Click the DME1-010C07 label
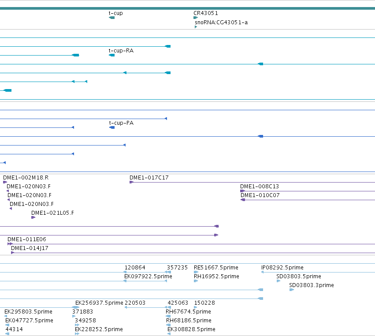375x336 pixels. point(260,195)
